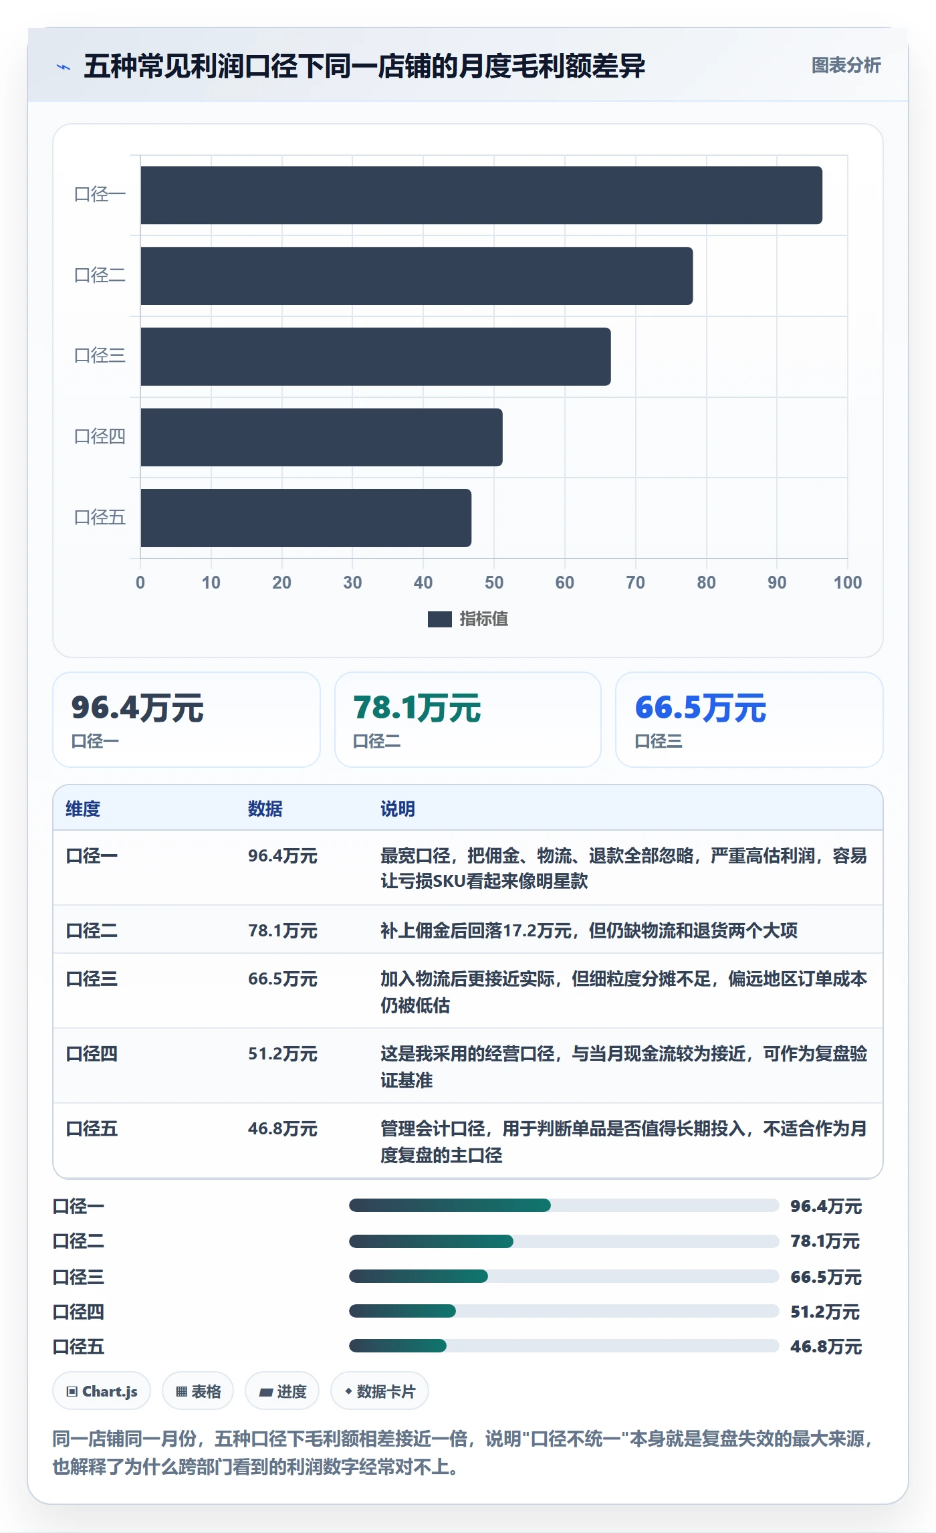Viewport: 936px width, 1533px height.
Task: Click the 口径四 row label in the table
Action: (92, 1054)
